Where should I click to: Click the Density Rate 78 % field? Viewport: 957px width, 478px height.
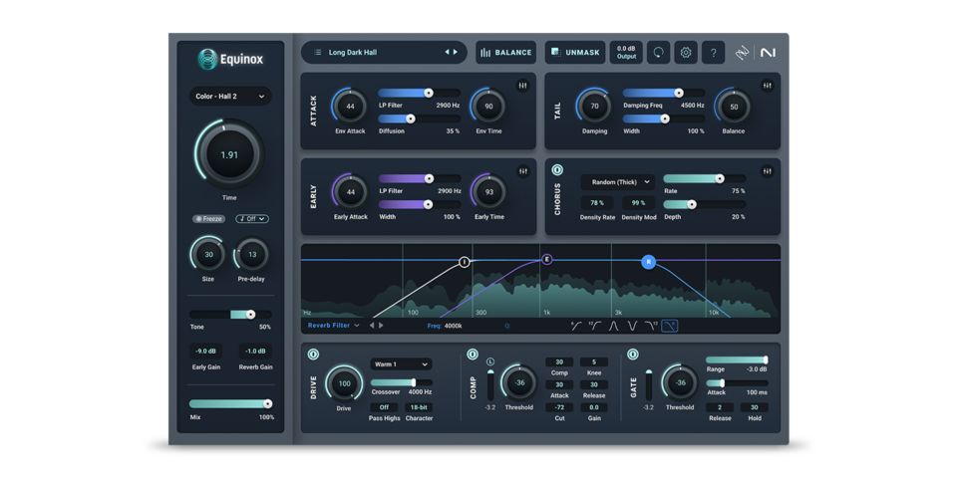[x=597, y=203]
